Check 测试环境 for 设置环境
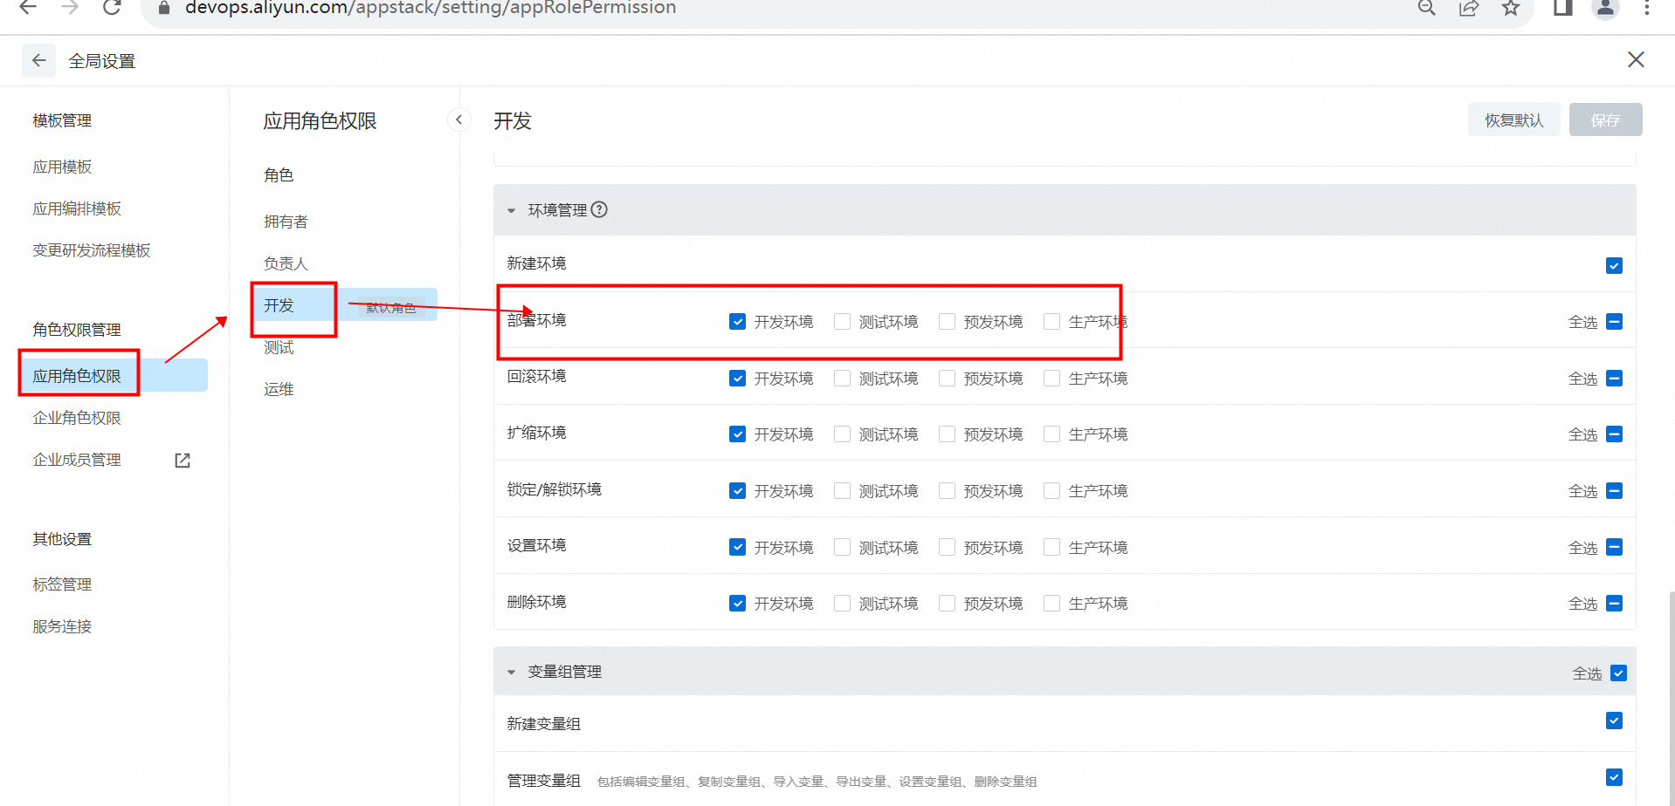Image resolution: width=1675 pixels, height=806 pixels. (843, 548)
